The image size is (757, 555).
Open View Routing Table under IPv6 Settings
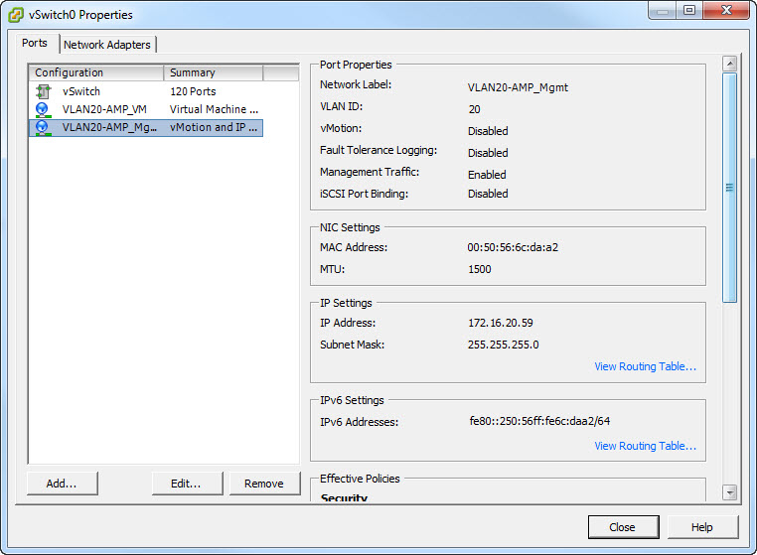point(645,446)
